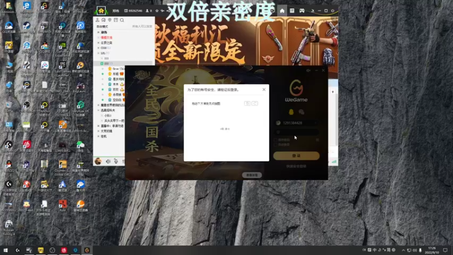Open the Microsoft Edge desktop shortcut
The width and height of the screenshot is (453, 255).
click(27, 8)
